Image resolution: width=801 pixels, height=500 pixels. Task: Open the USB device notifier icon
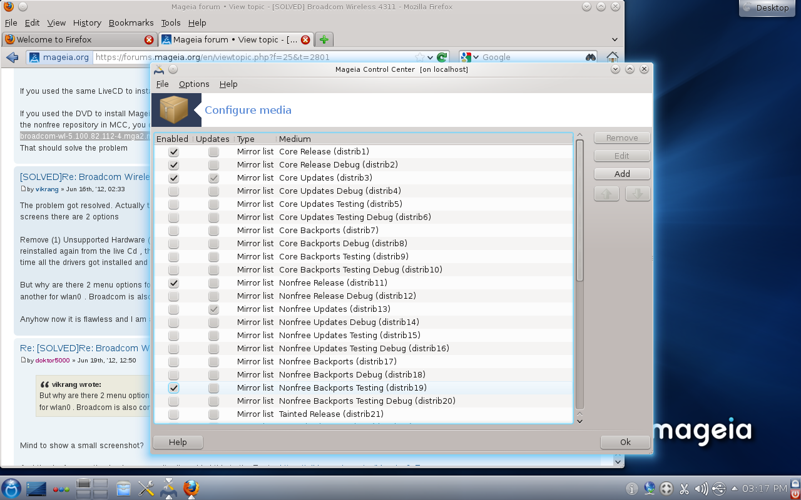click(718, 489)
